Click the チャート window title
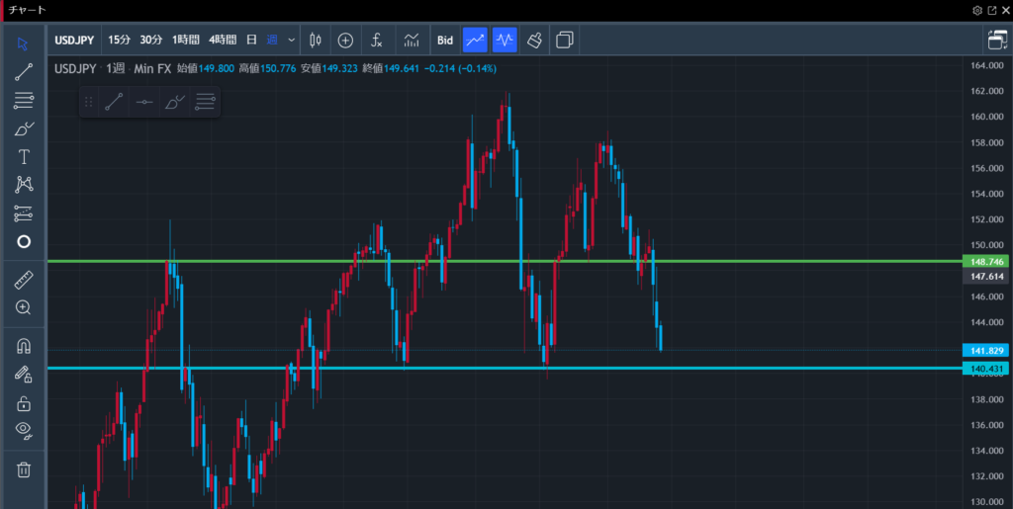1013x509 pixels. (x=27, y=10)
